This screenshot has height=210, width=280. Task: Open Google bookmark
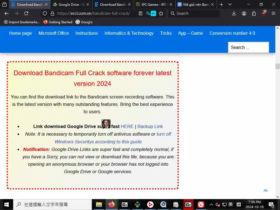pos(84,22)
